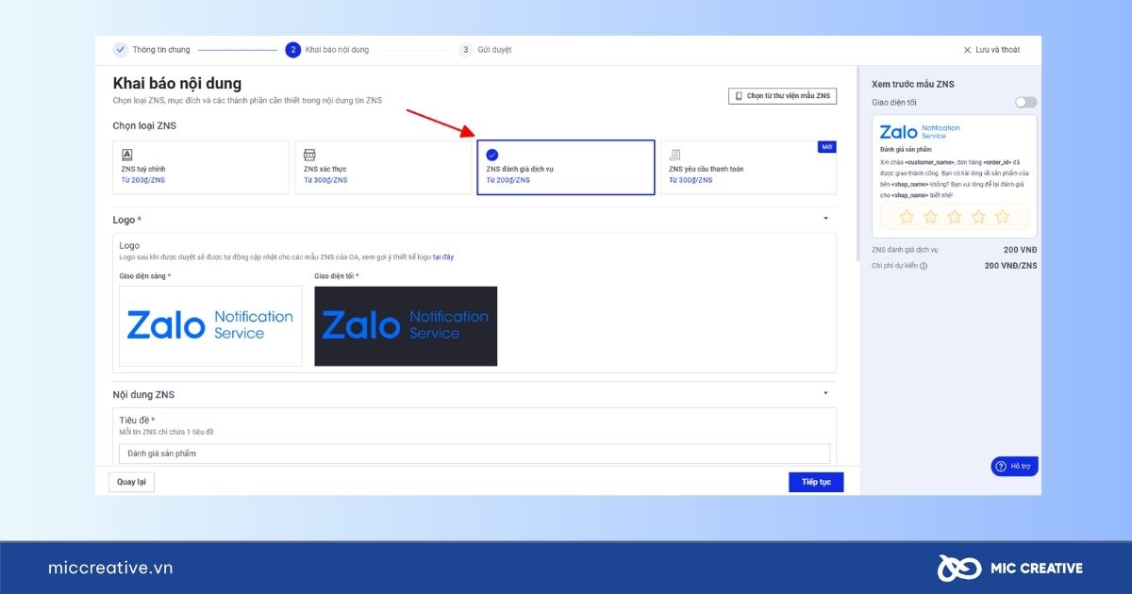This screenshot has width=1132, height=594.
Task: Click the Mới badge on payment card
Action: click(827, 147)
